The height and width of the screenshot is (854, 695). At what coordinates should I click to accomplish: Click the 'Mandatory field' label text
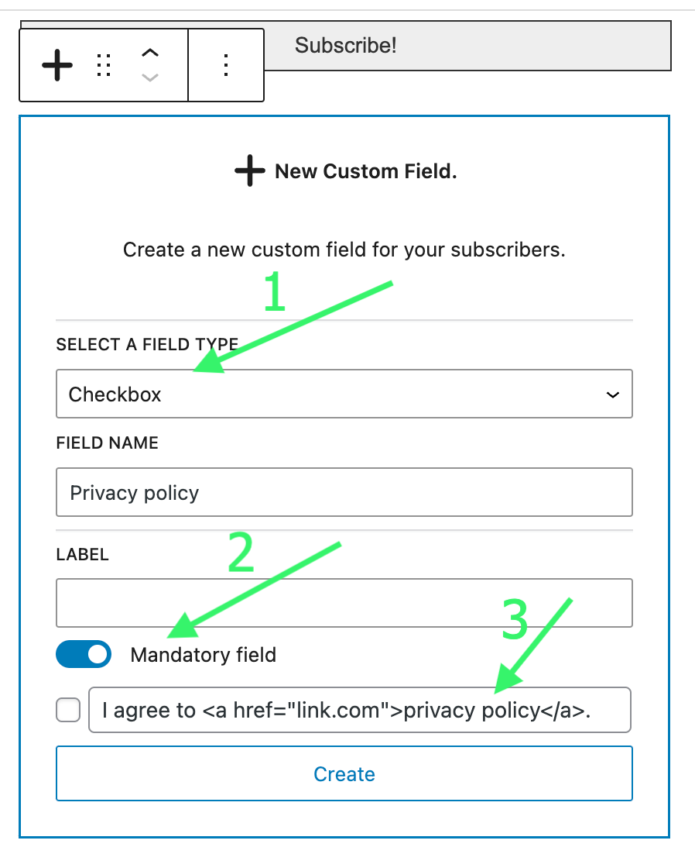(203, 655)
